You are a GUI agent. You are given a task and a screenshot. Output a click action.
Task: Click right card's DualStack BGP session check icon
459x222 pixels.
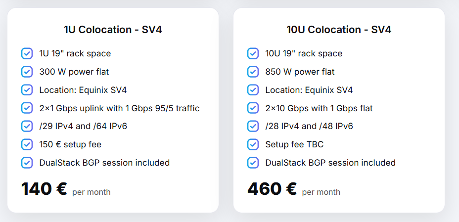click(253, 163)
